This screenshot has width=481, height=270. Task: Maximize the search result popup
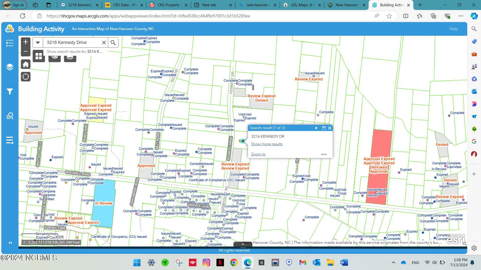tap(324, 128)
